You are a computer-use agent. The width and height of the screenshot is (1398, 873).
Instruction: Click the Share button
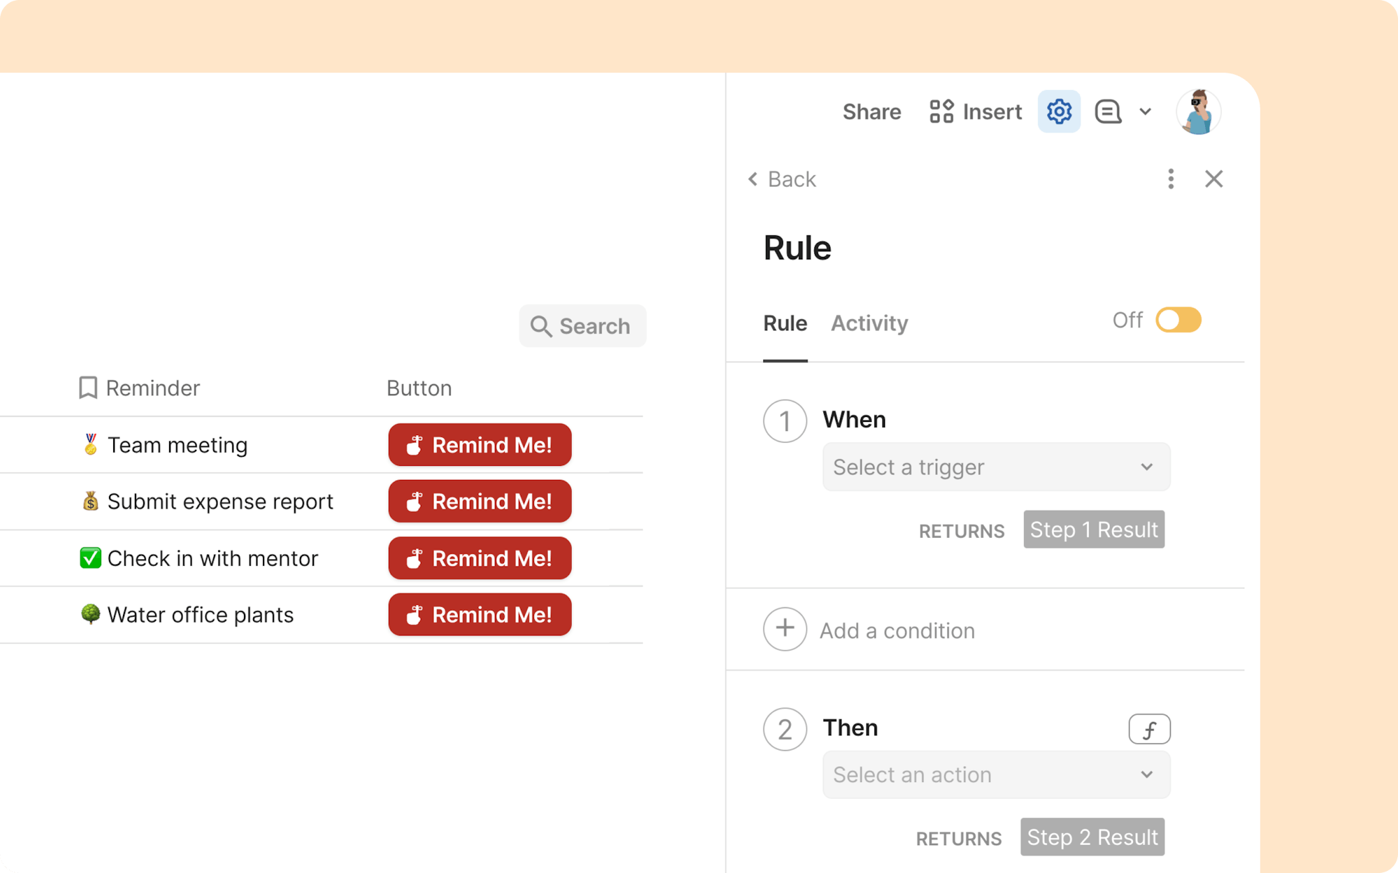click(872, 112)
